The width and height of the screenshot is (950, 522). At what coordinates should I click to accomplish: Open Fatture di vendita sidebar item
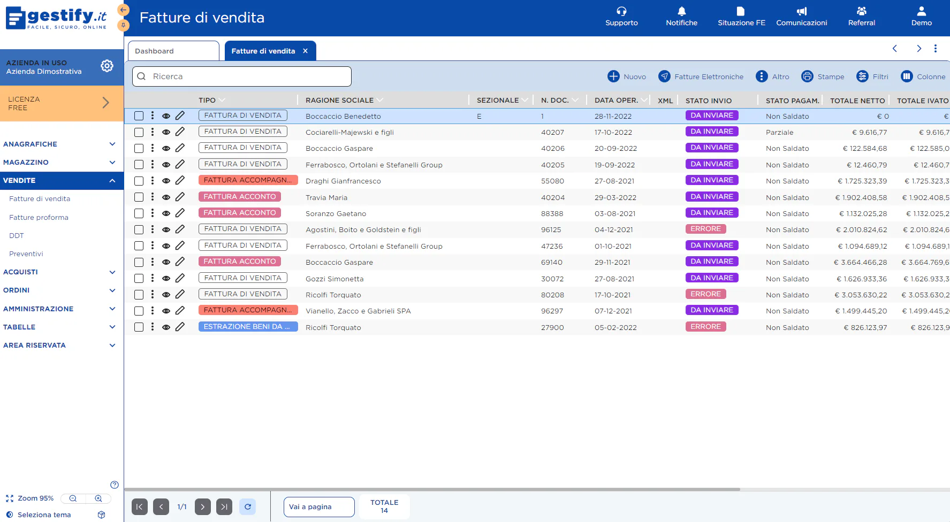40,198
